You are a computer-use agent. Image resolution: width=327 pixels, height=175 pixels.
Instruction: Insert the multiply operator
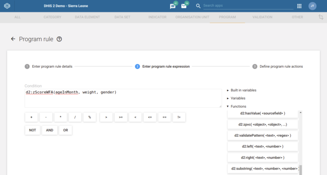coord(60,117)
